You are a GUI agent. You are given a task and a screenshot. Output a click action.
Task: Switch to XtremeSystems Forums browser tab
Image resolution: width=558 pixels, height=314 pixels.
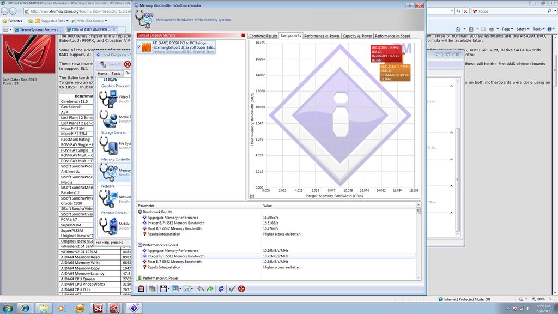[x=38, y=29]
